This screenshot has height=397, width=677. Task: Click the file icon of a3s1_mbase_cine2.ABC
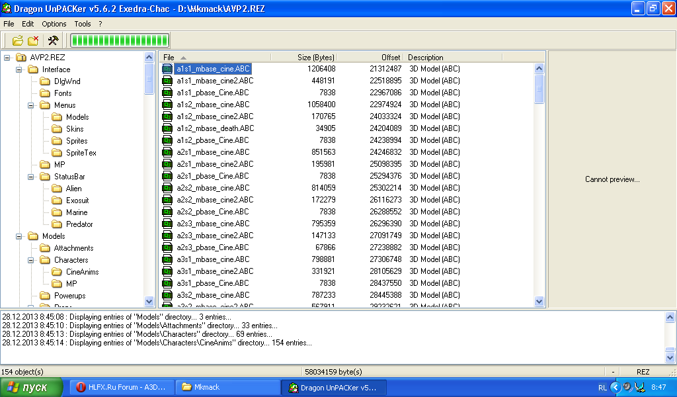pos(167,271)
